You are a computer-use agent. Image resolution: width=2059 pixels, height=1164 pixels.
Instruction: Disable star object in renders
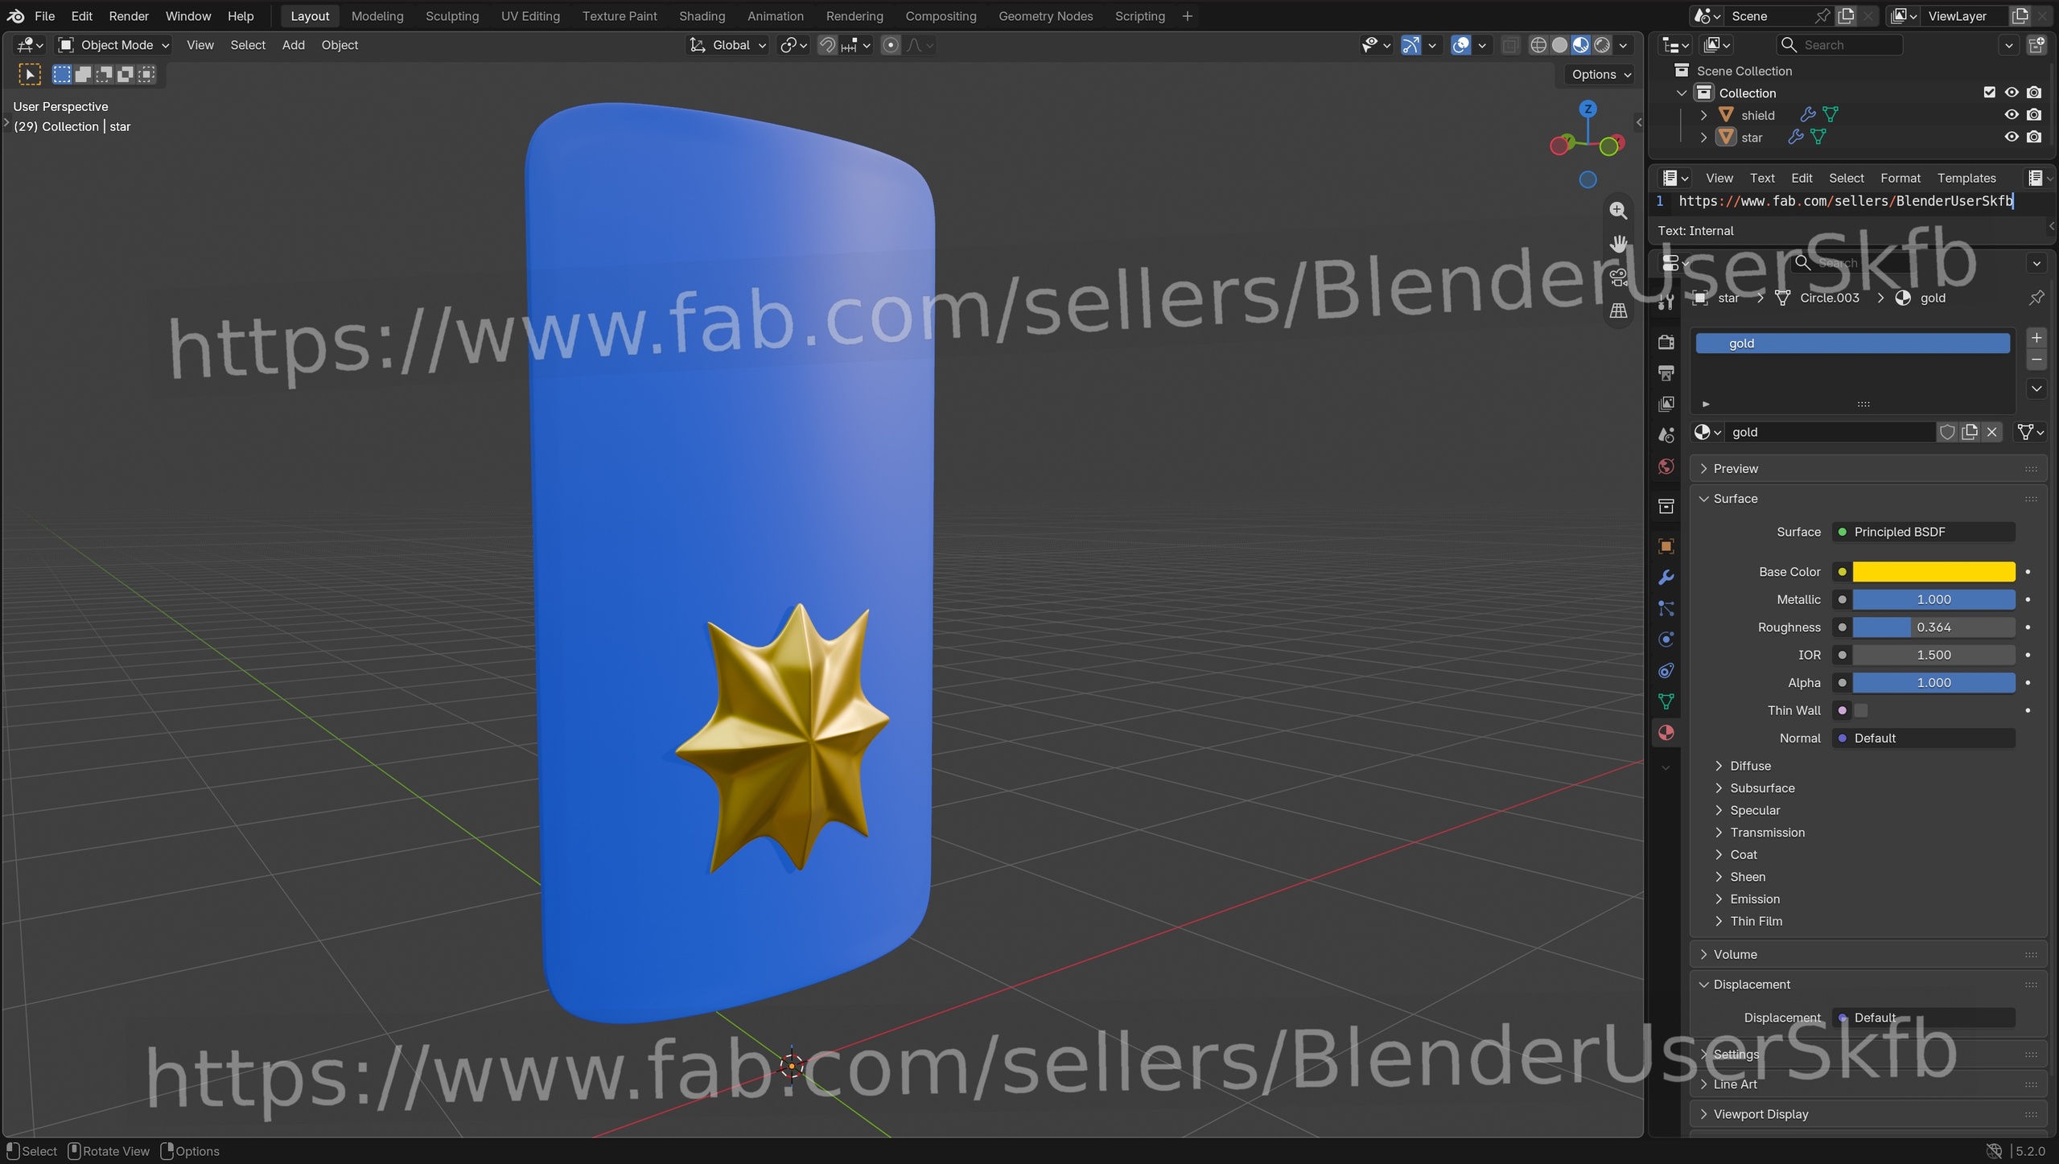coord(2034,138)
